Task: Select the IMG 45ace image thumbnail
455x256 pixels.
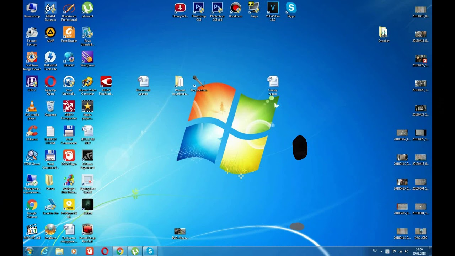Action: click(180, 234)
